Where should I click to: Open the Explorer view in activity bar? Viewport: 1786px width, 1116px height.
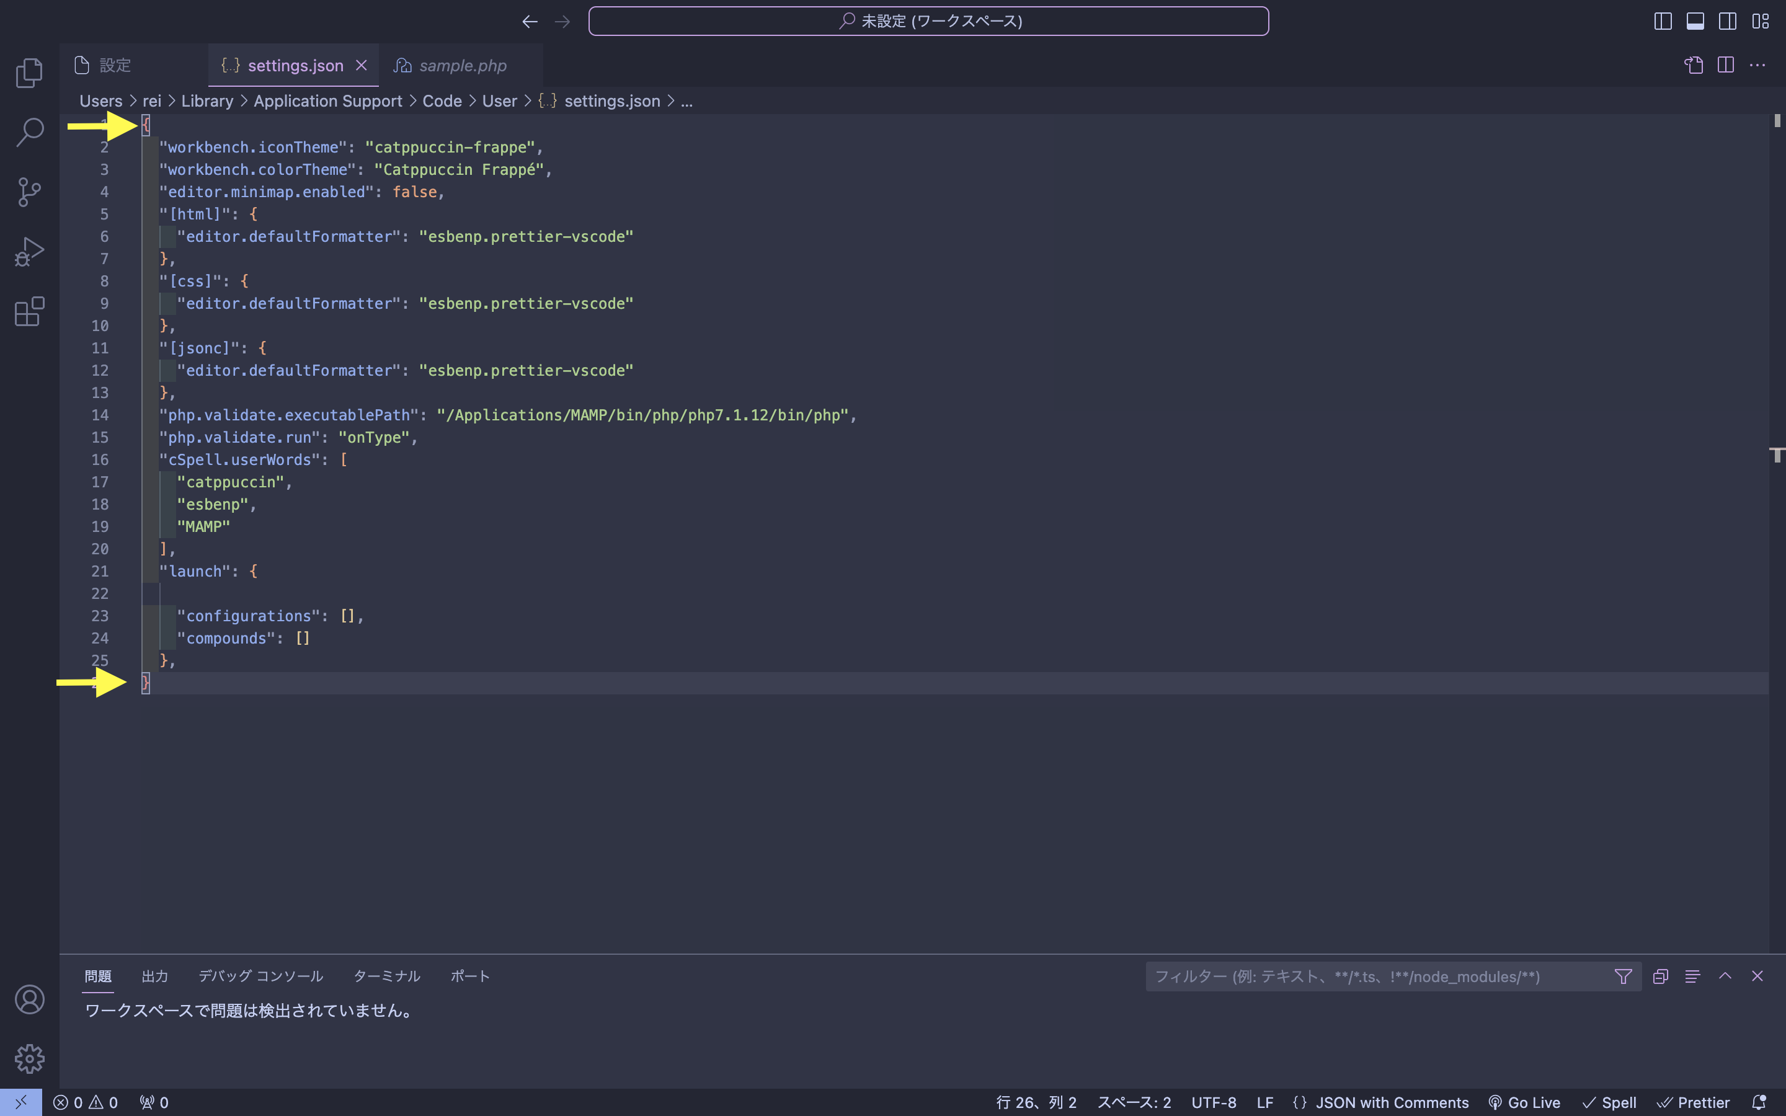pyautogui.click(x=30, y=73)
